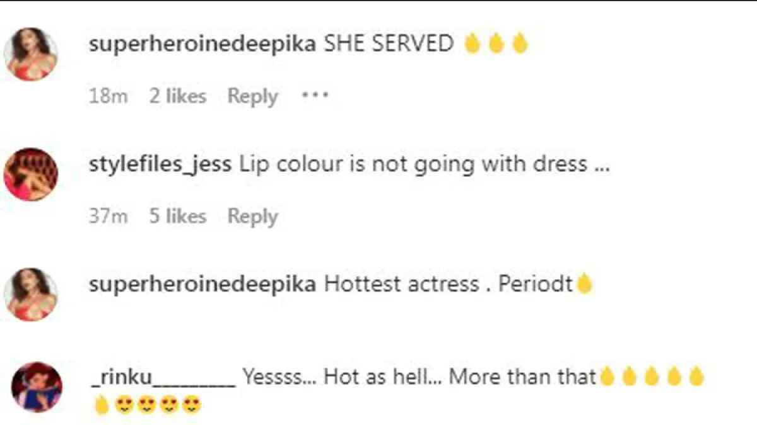The width and height of the screenshot is (757, 425).
Task: Click the 18m timestamp
Action: (108, 96)
